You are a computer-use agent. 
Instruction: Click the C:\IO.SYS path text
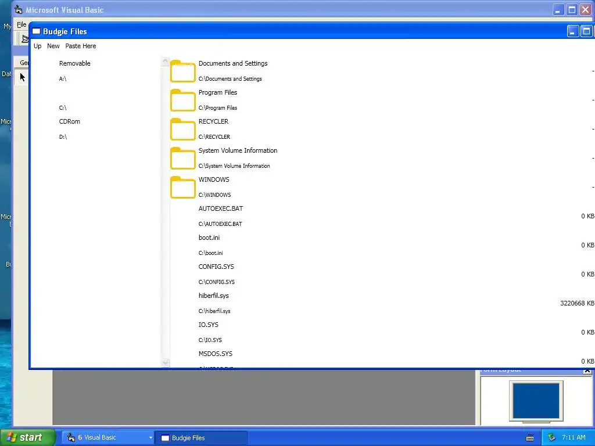(x=210, y=340)
